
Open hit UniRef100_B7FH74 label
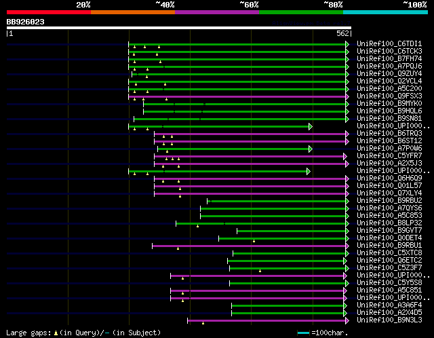point(389,58)
